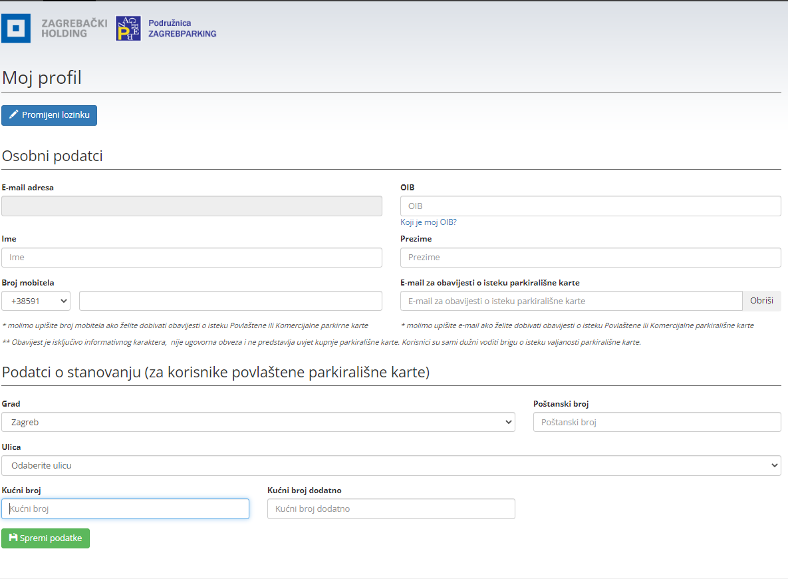The width and height of the screenshot is (788, 579).
Task: Click the pencil icon on Promijeni lozinku
Action: [13, 115]
